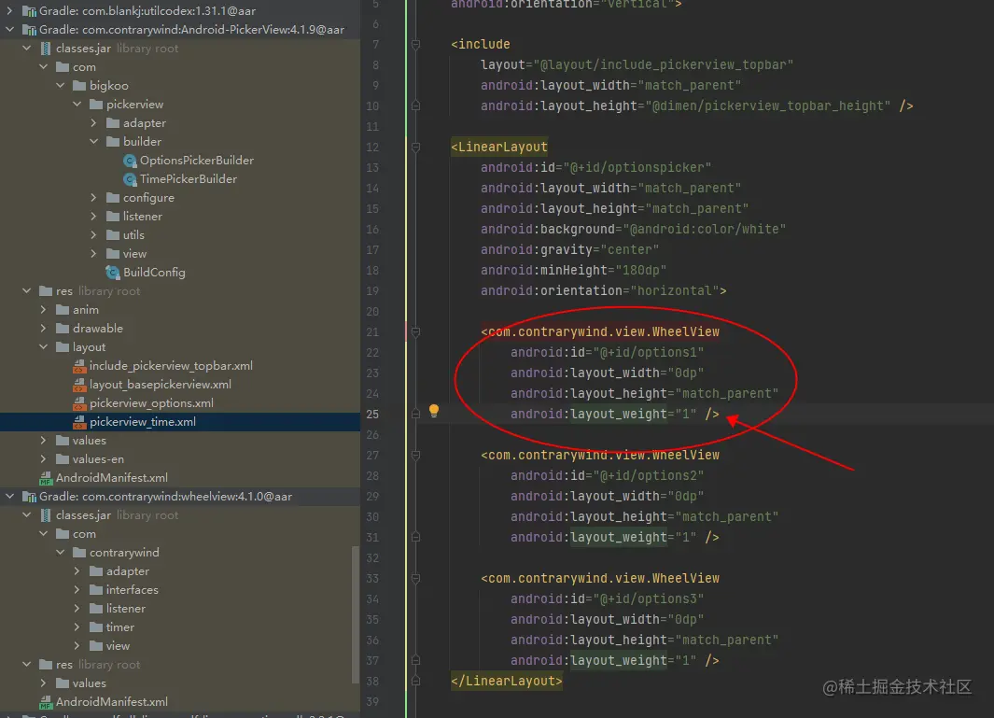The image size is (994, 718).
Task: Click the timer folder icon
Action: [x=96, y=627]
